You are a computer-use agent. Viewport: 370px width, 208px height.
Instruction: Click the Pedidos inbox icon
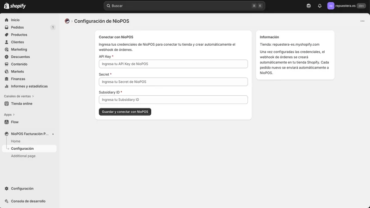point(6,27)
